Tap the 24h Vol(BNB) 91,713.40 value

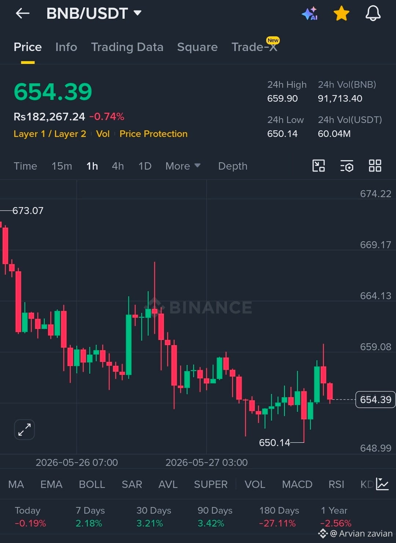[340, 98]
